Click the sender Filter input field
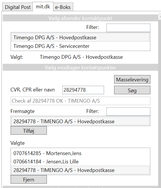161x188 pixels. click(x=128, y=28)
